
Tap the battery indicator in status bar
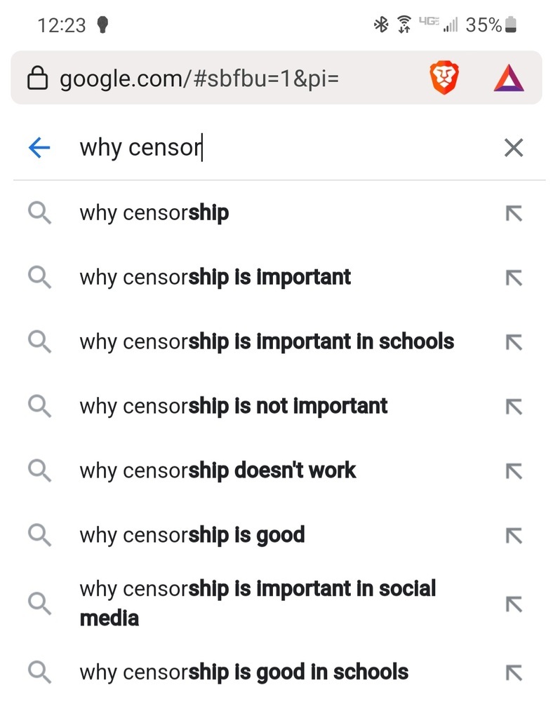pos(510,25)
